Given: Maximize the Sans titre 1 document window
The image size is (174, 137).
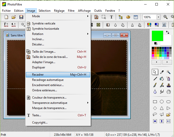Looking at the screenshot, I should tap(116, 35).
